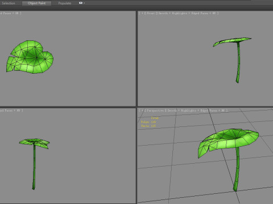Open the Selection ribbon tab
Image resolution: width=273 pixels, height=204 pixels.
[x=9, y=3]
